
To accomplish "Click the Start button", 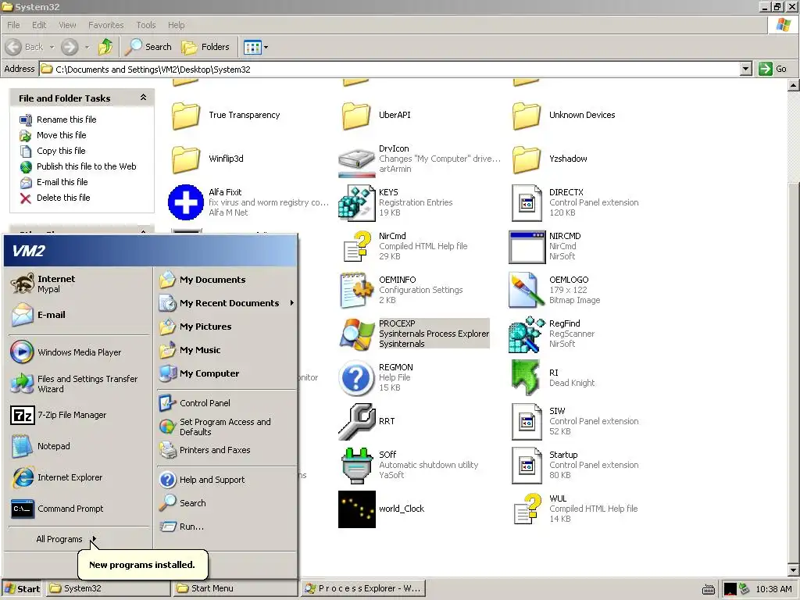I will pyautogui.click(x=23, y=588).
